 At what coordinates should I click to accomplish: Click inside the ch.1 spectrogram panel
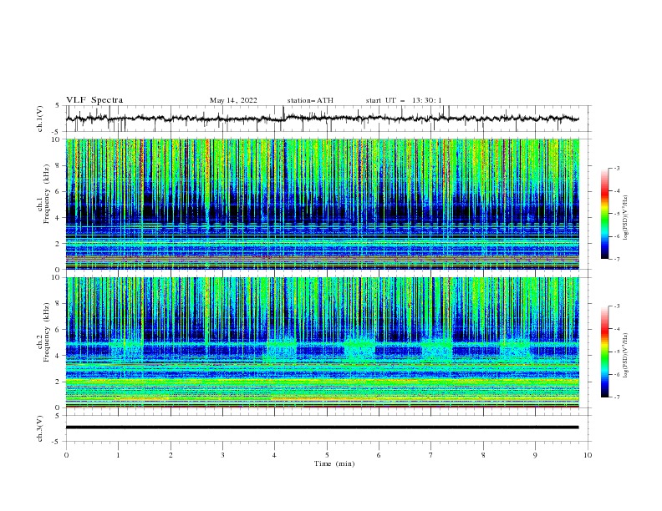(322, 204)
